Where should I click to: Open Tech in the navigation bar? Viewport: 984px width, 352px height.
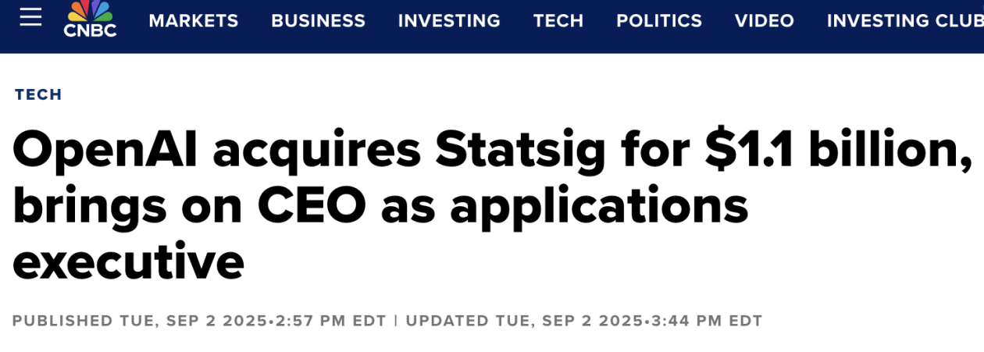click(558, 21)
